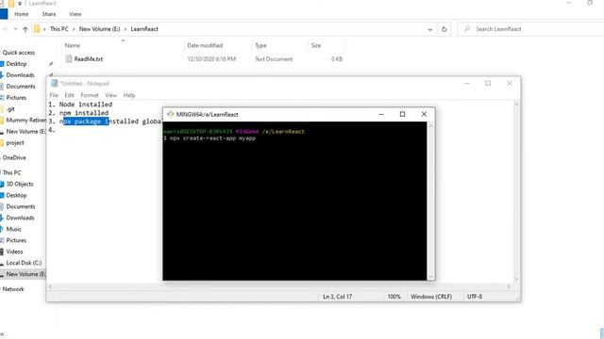Open the Share ribbon tab in File Explorer
Image resolution: width=604 pixels, height=339 pixels.
(49, 14)
